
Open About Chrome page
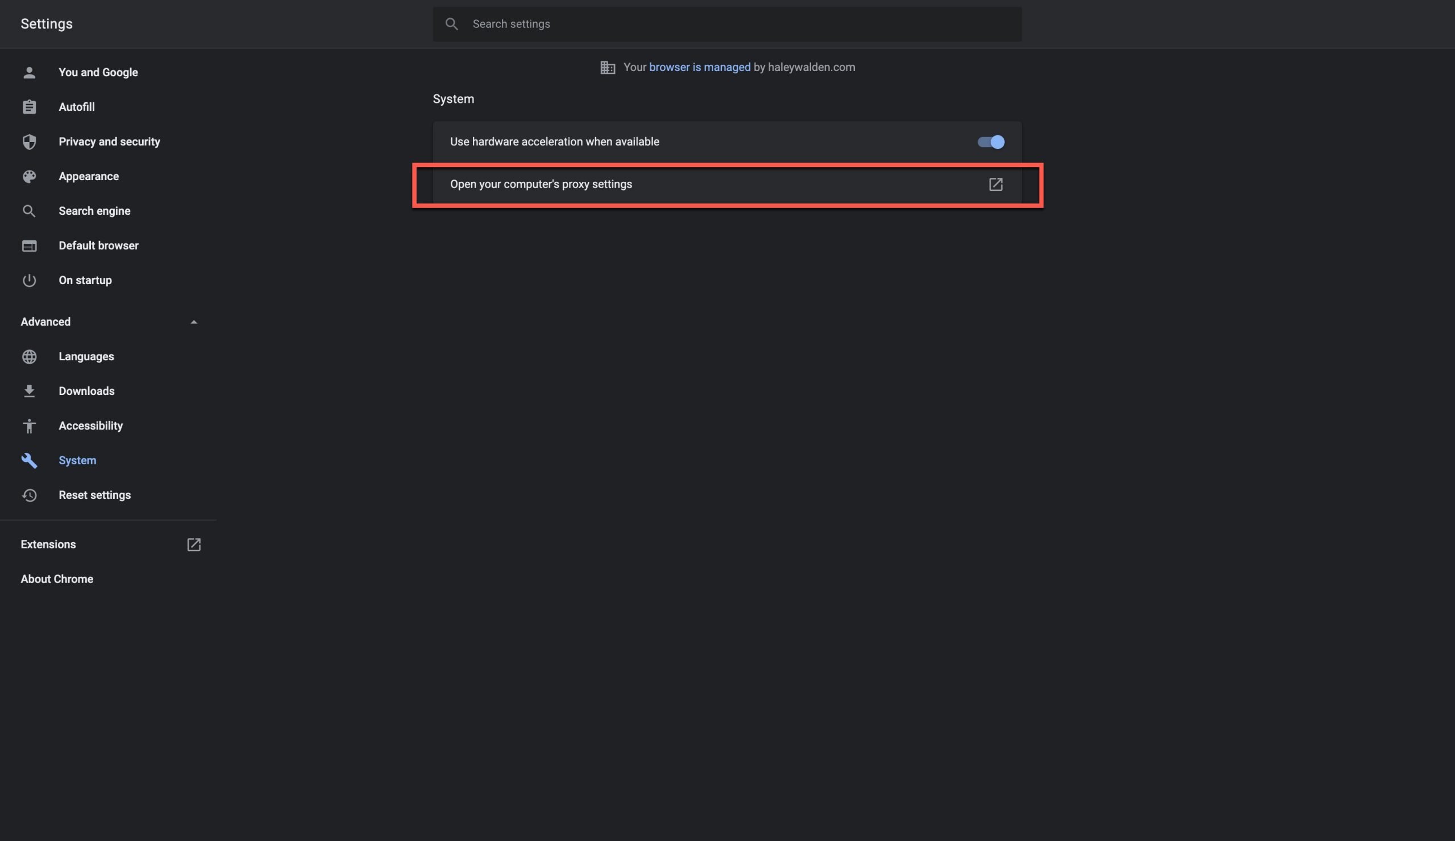pyautogui.click(x=57, y=580)
